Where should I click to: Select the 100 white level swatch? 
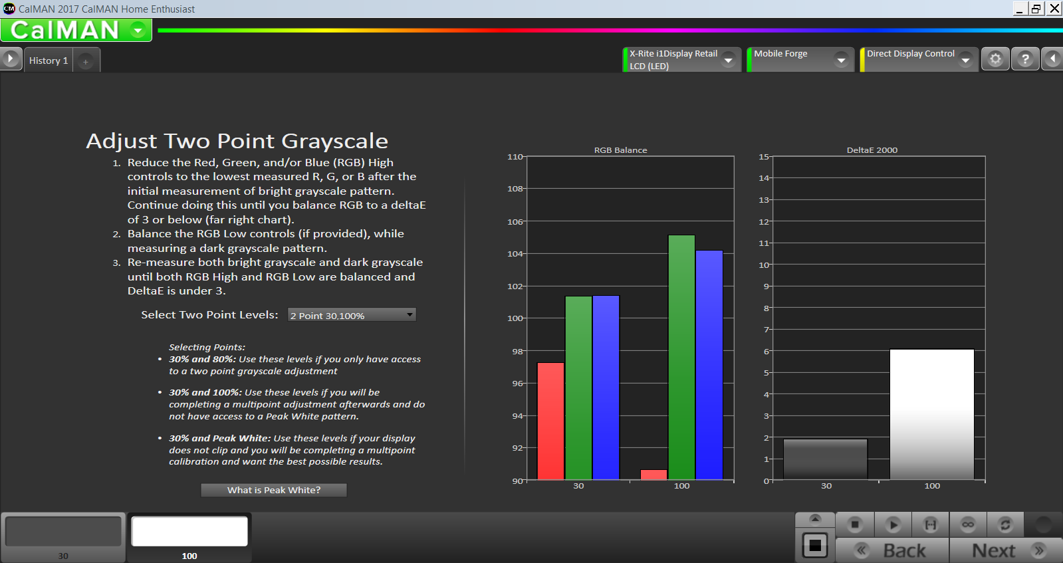pyautogui.click(x=189, y=537)
